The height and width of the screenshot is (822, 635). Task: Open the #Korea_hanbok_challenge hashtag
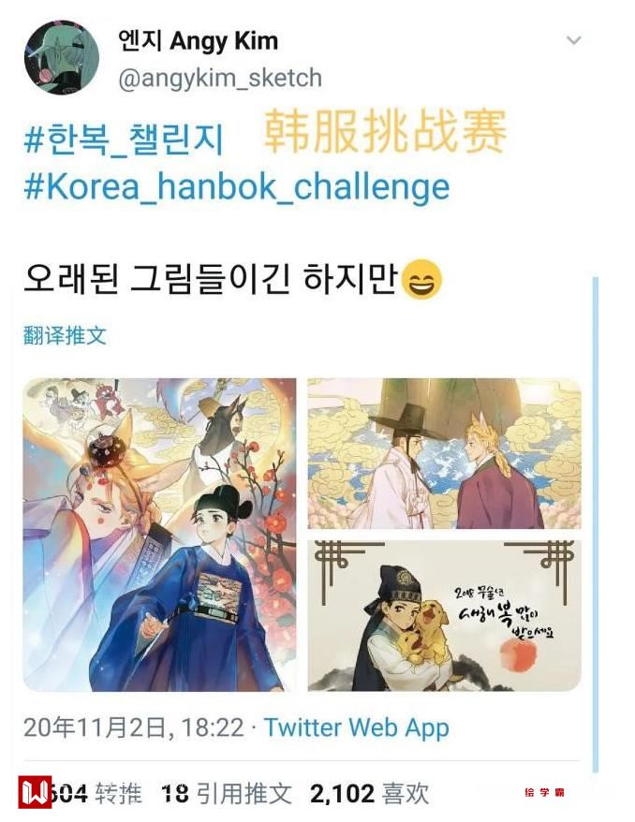click(237, 186)
